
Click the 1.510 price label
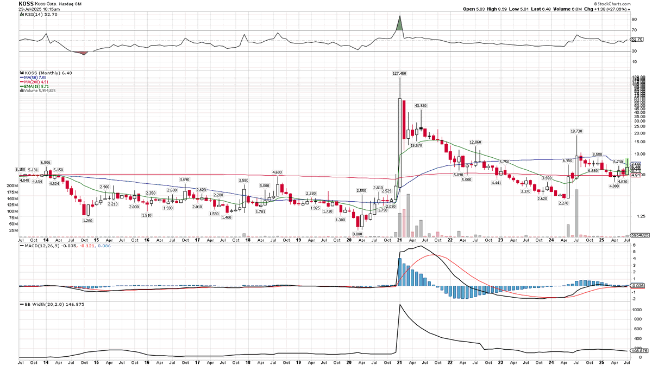click(x=147, y=215)
